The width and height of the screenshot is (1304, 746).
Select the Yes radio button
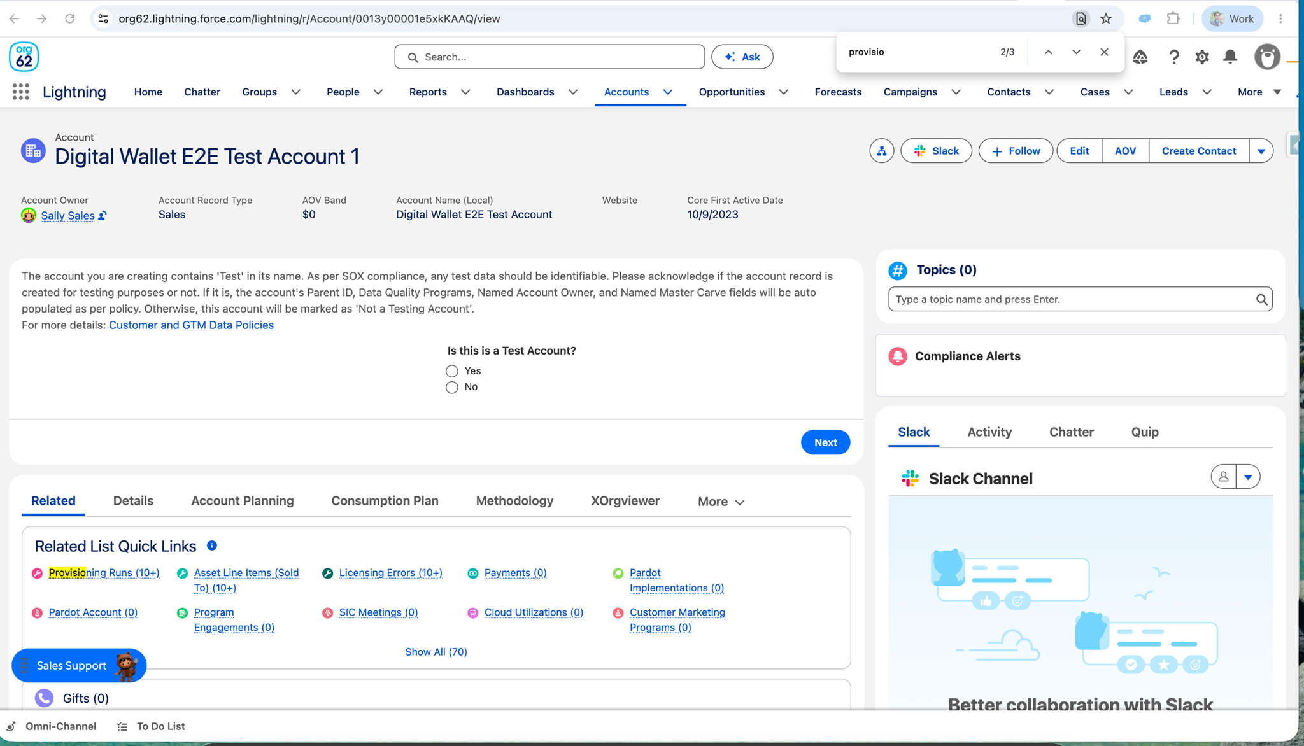coord(452,371)
